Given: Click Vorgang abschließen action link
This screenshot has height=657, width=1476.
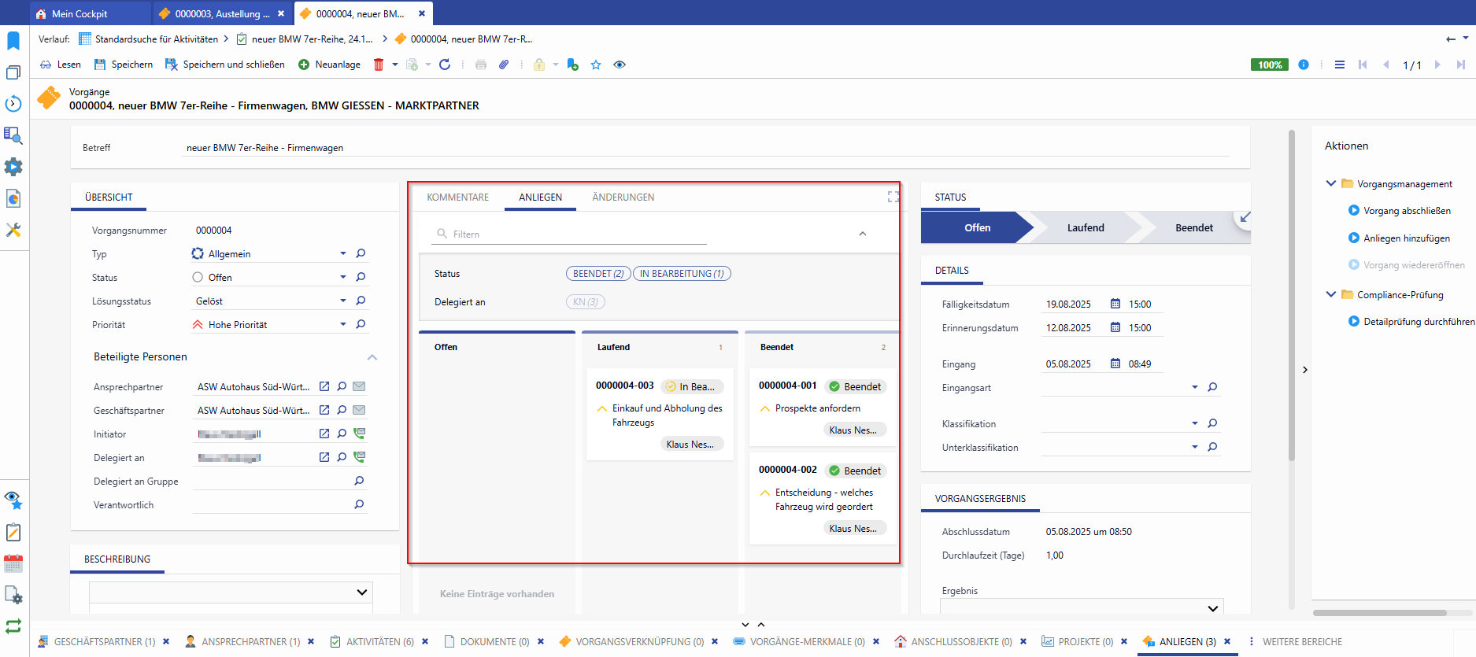Looking at the screenshot, I should click(1407, 211).
